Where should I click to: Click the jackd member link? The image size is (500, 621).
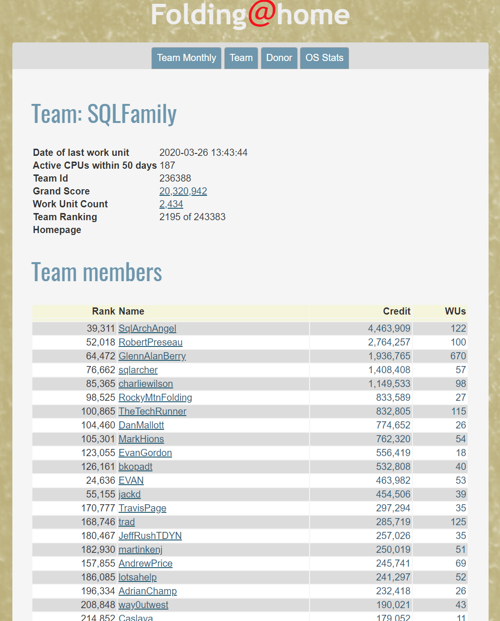coord(130,494)
